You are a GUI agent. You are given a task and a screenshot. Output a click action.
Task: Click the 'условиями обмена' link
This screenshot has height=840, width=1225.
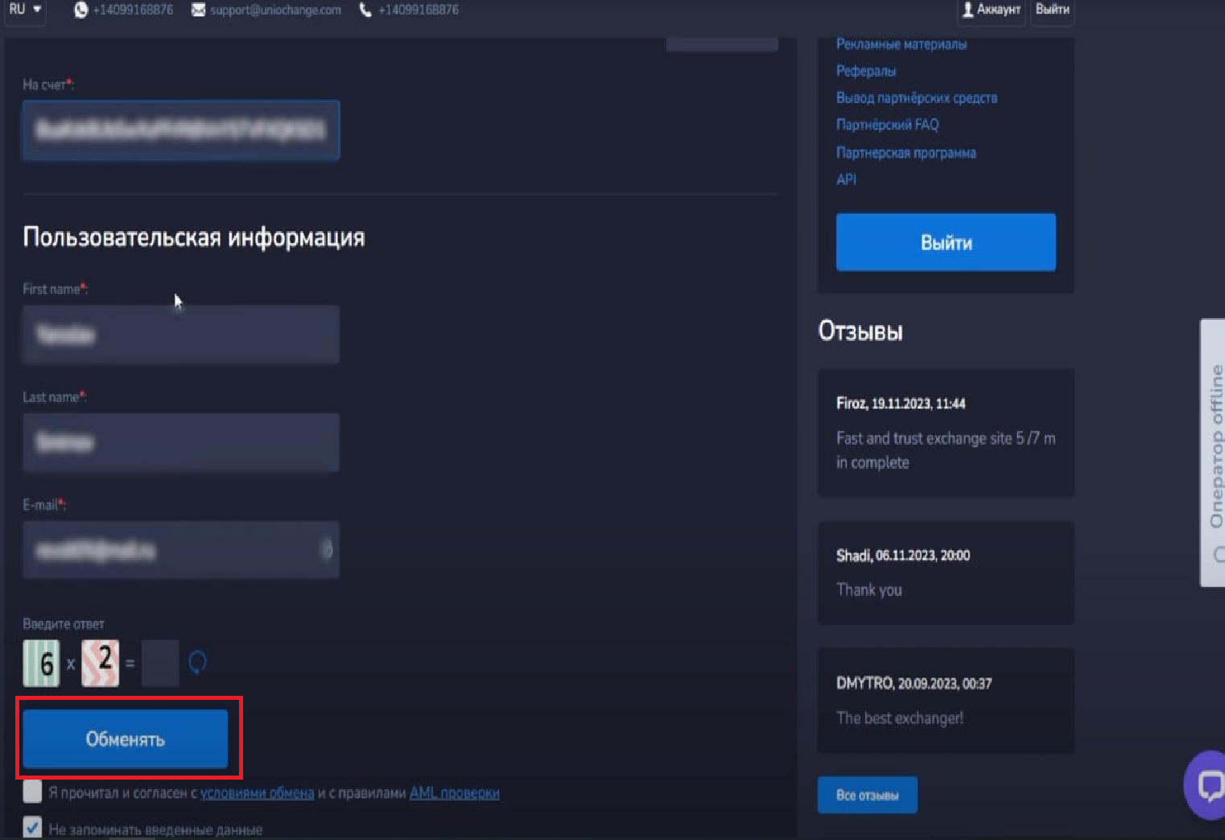[x=257, y=793]
